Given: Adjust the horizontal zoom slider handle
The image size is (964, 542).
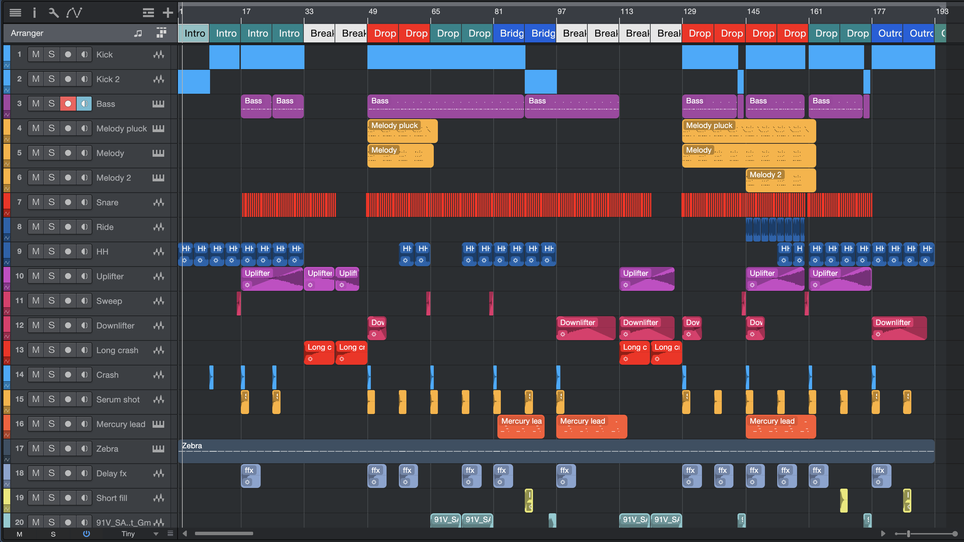Looking at the screenshot, I should click(909, 534).
